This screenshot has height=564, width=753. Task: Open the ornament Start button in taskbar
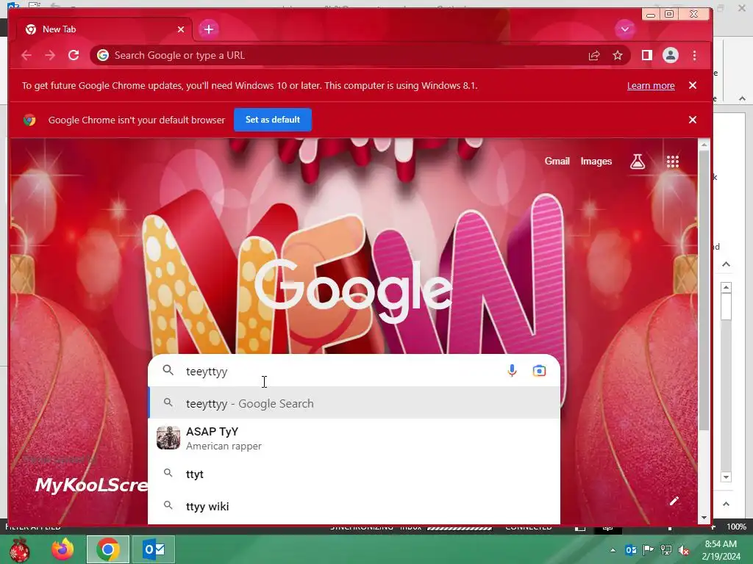(x=19, y=549)
